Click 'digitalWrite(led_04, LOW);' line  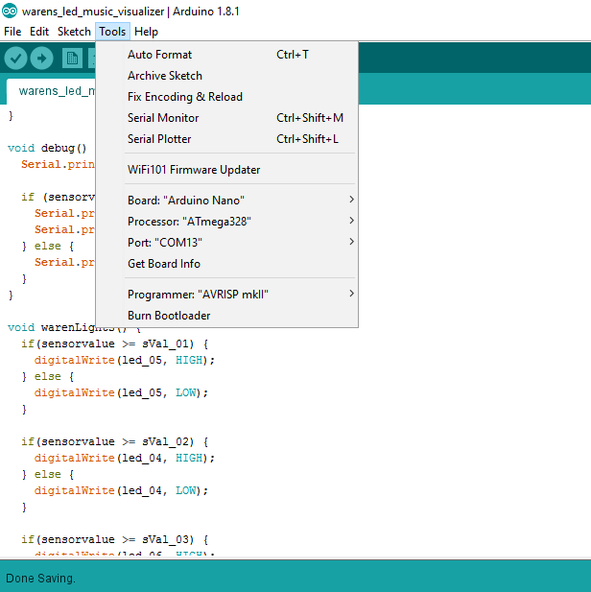coord(121,491)
